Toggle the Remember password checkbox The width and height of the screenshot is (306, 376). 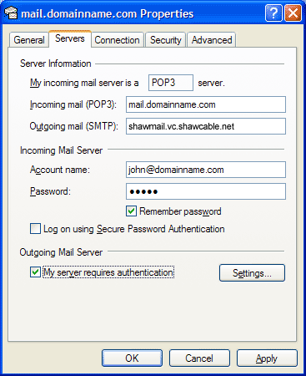click(x=131, y=211)
